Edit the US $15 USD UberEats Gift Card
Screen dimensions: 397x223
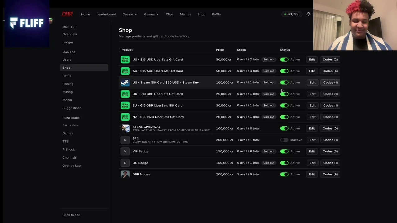pos(312,59)
